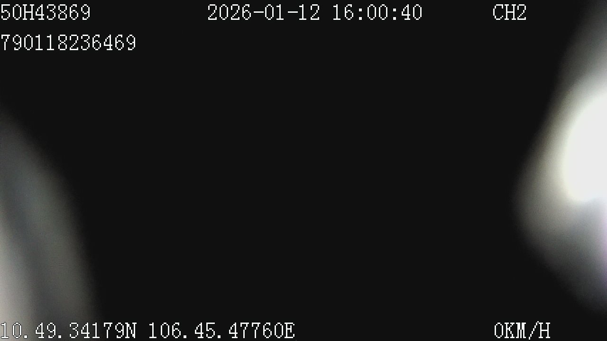Screen dimensions: 607x341
Task: Select the latitude value 10.49.34179N
Action: click(x=68, y=331)
